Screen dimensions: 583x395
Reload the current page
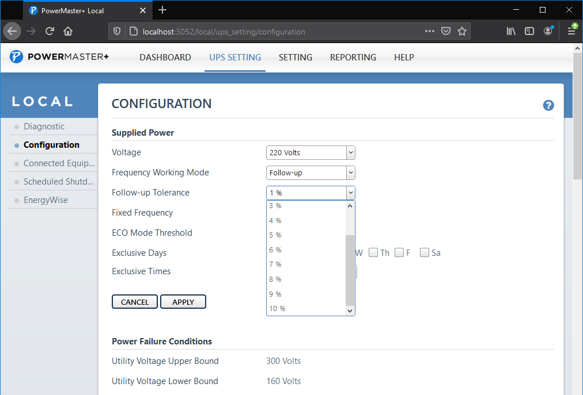tap(50, 31)
